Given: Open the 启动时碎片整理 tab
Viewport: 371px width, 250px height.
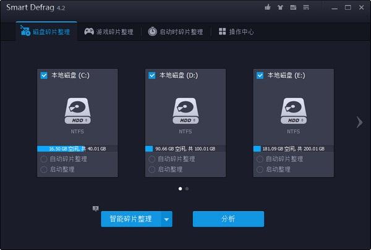Looking at the screenshot, I should (x=176, y=31).
